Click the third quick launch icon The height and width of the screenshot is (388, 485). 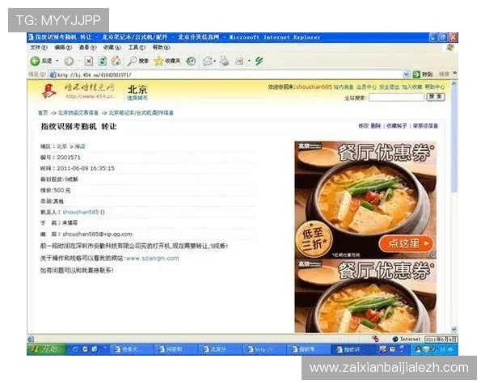(95, 349)
